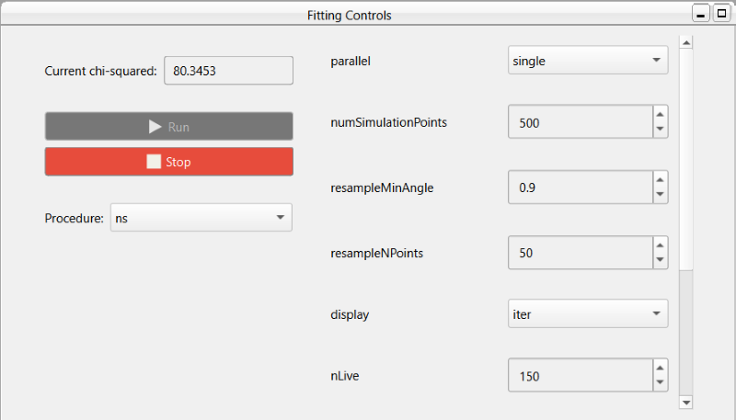Lower resampleNPoints with its down arrow
The height and width of the screenshot is (420, 736).
tap(661, 260)
